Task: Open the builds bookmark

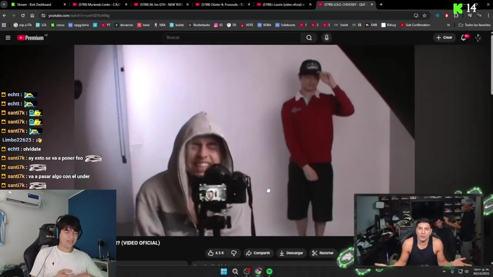Action: click(x=177, y=25)
